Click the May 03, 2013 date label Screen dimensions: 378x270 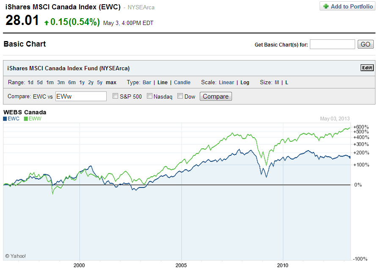point(335,118)
